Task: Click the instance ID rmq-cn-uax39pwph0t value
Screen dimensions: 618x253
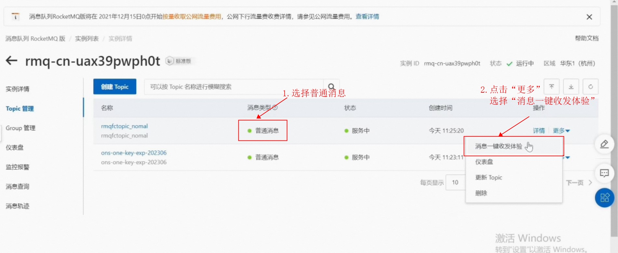Action: coord(452,63)
